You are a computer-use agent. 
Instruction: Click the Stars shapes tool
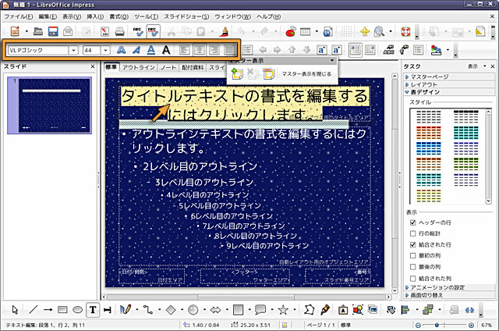(283, 309)
